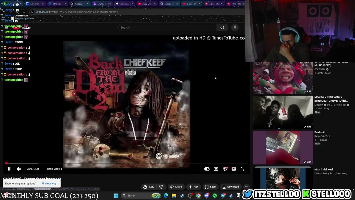Image resolution: width=355 pixels, height=200 pixels.
Task: Share the video
Action: coord(176,187)
